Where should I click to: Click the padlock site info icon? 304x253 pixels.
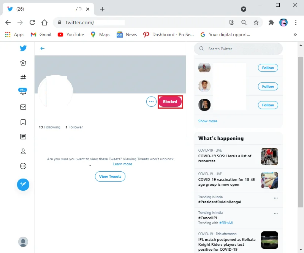click(60, 22)
